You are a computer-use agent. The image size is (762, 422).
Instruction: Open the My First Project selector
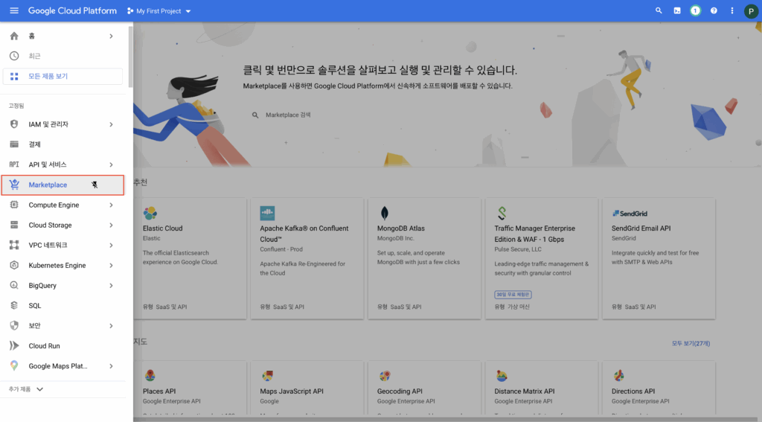point(159,10)
